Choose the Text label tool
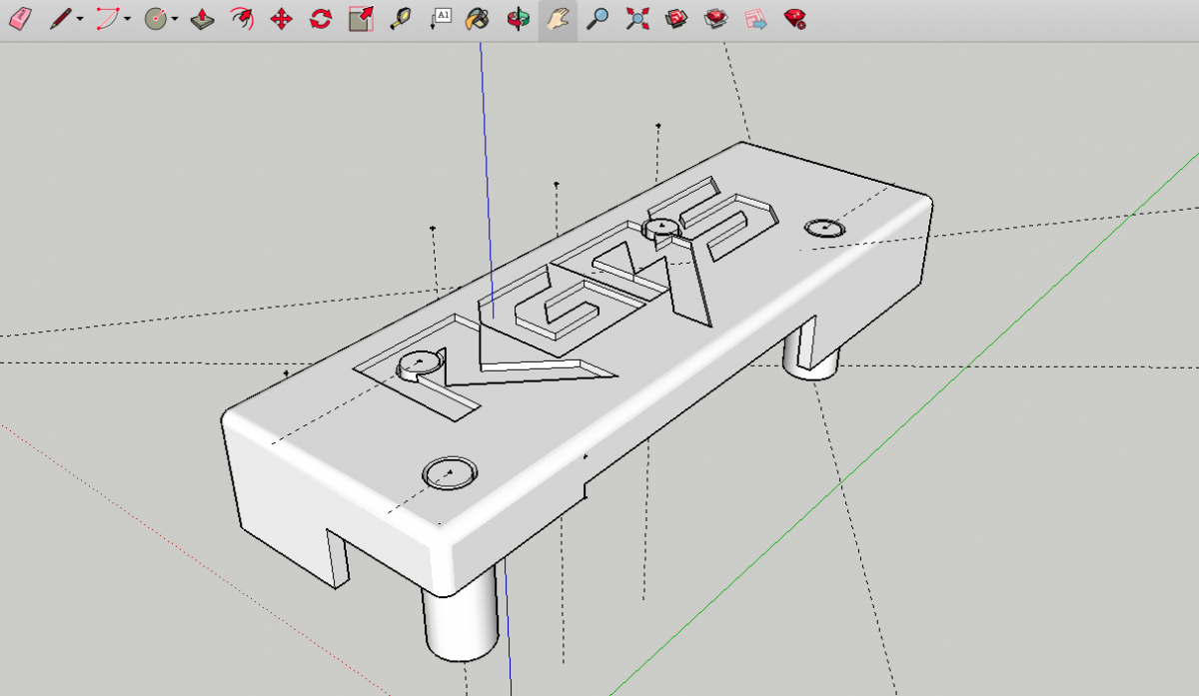This screenshot has width=1199, height=696. [x=440, y=18]
